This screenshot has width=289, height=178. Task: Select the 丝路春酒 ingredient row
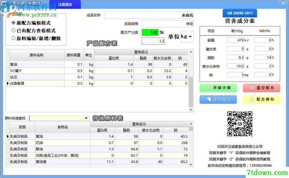click(x=97, y=84)
